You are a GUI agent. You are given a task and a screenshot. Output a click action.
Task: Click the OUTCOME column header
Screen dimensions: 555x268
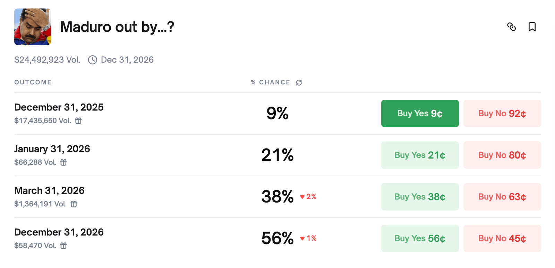pos(33,82)
